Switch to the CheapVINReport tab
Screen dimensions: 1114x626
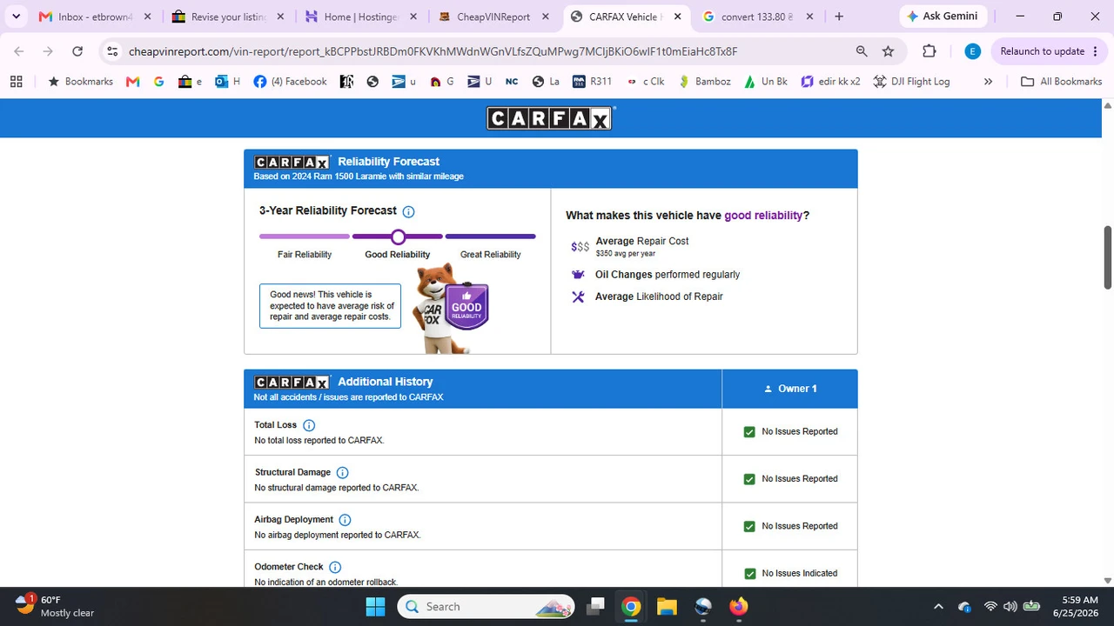tap(494, 17)
